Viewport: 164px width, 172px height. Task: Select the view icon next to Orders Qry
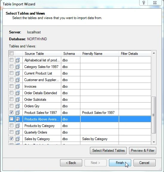click(18, 106)
